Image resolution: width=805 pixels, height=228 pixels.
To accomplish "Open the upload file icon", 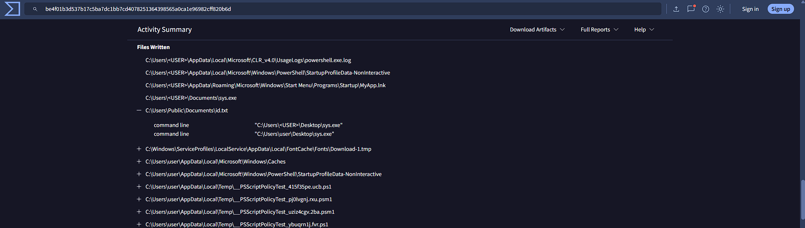I will [676, 9].
